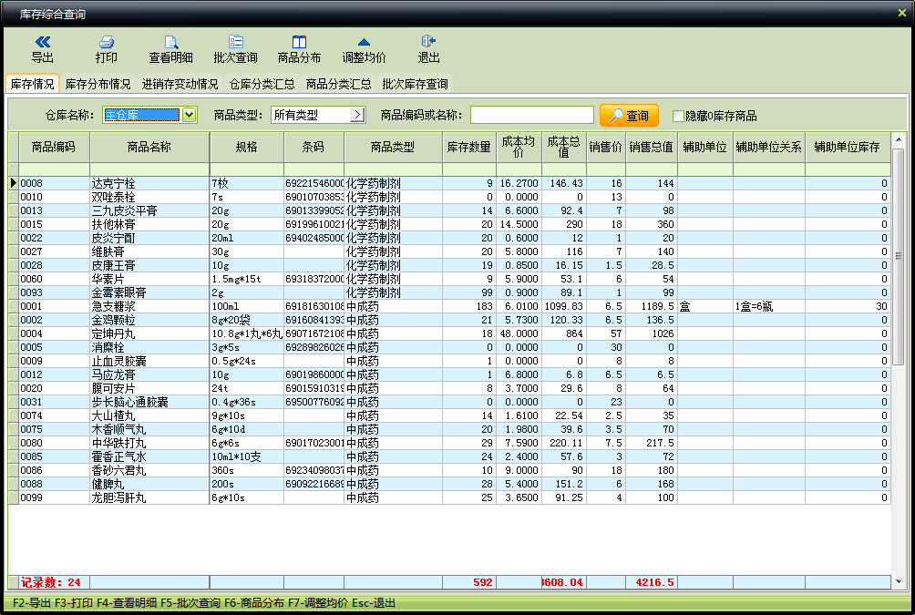Click the vertical scrollbar down arrow

point(899,580)
